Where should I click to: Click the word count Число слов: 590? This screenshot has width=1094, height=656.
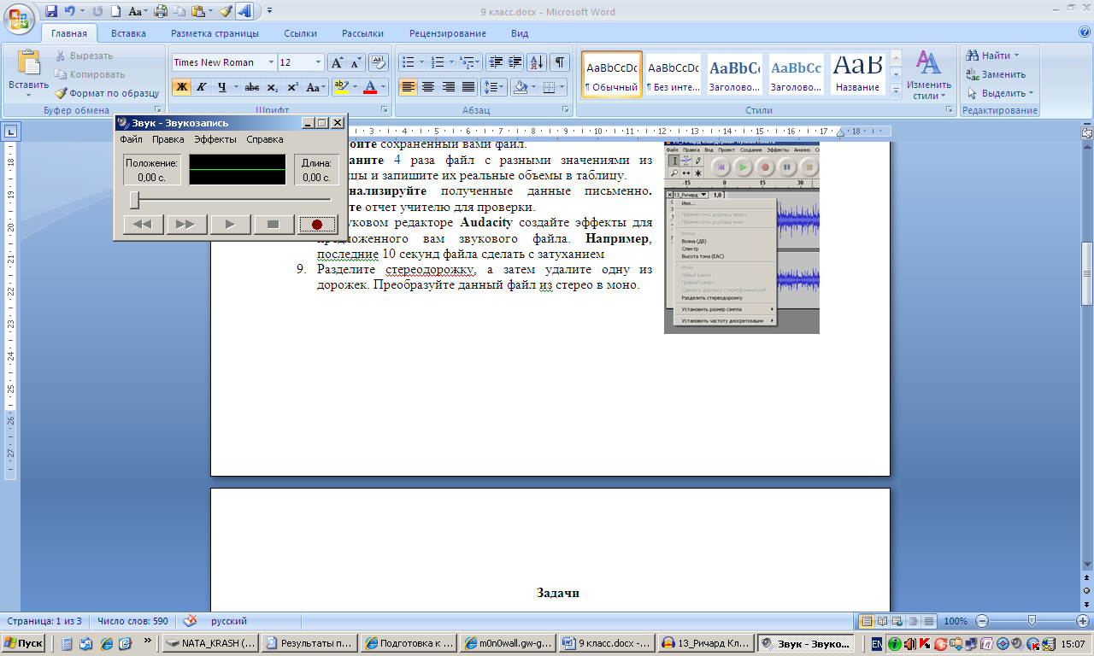click(x=132, y=621)
